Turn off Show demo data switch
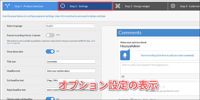This screenshot has height=100, width=200. pos(50,51)
